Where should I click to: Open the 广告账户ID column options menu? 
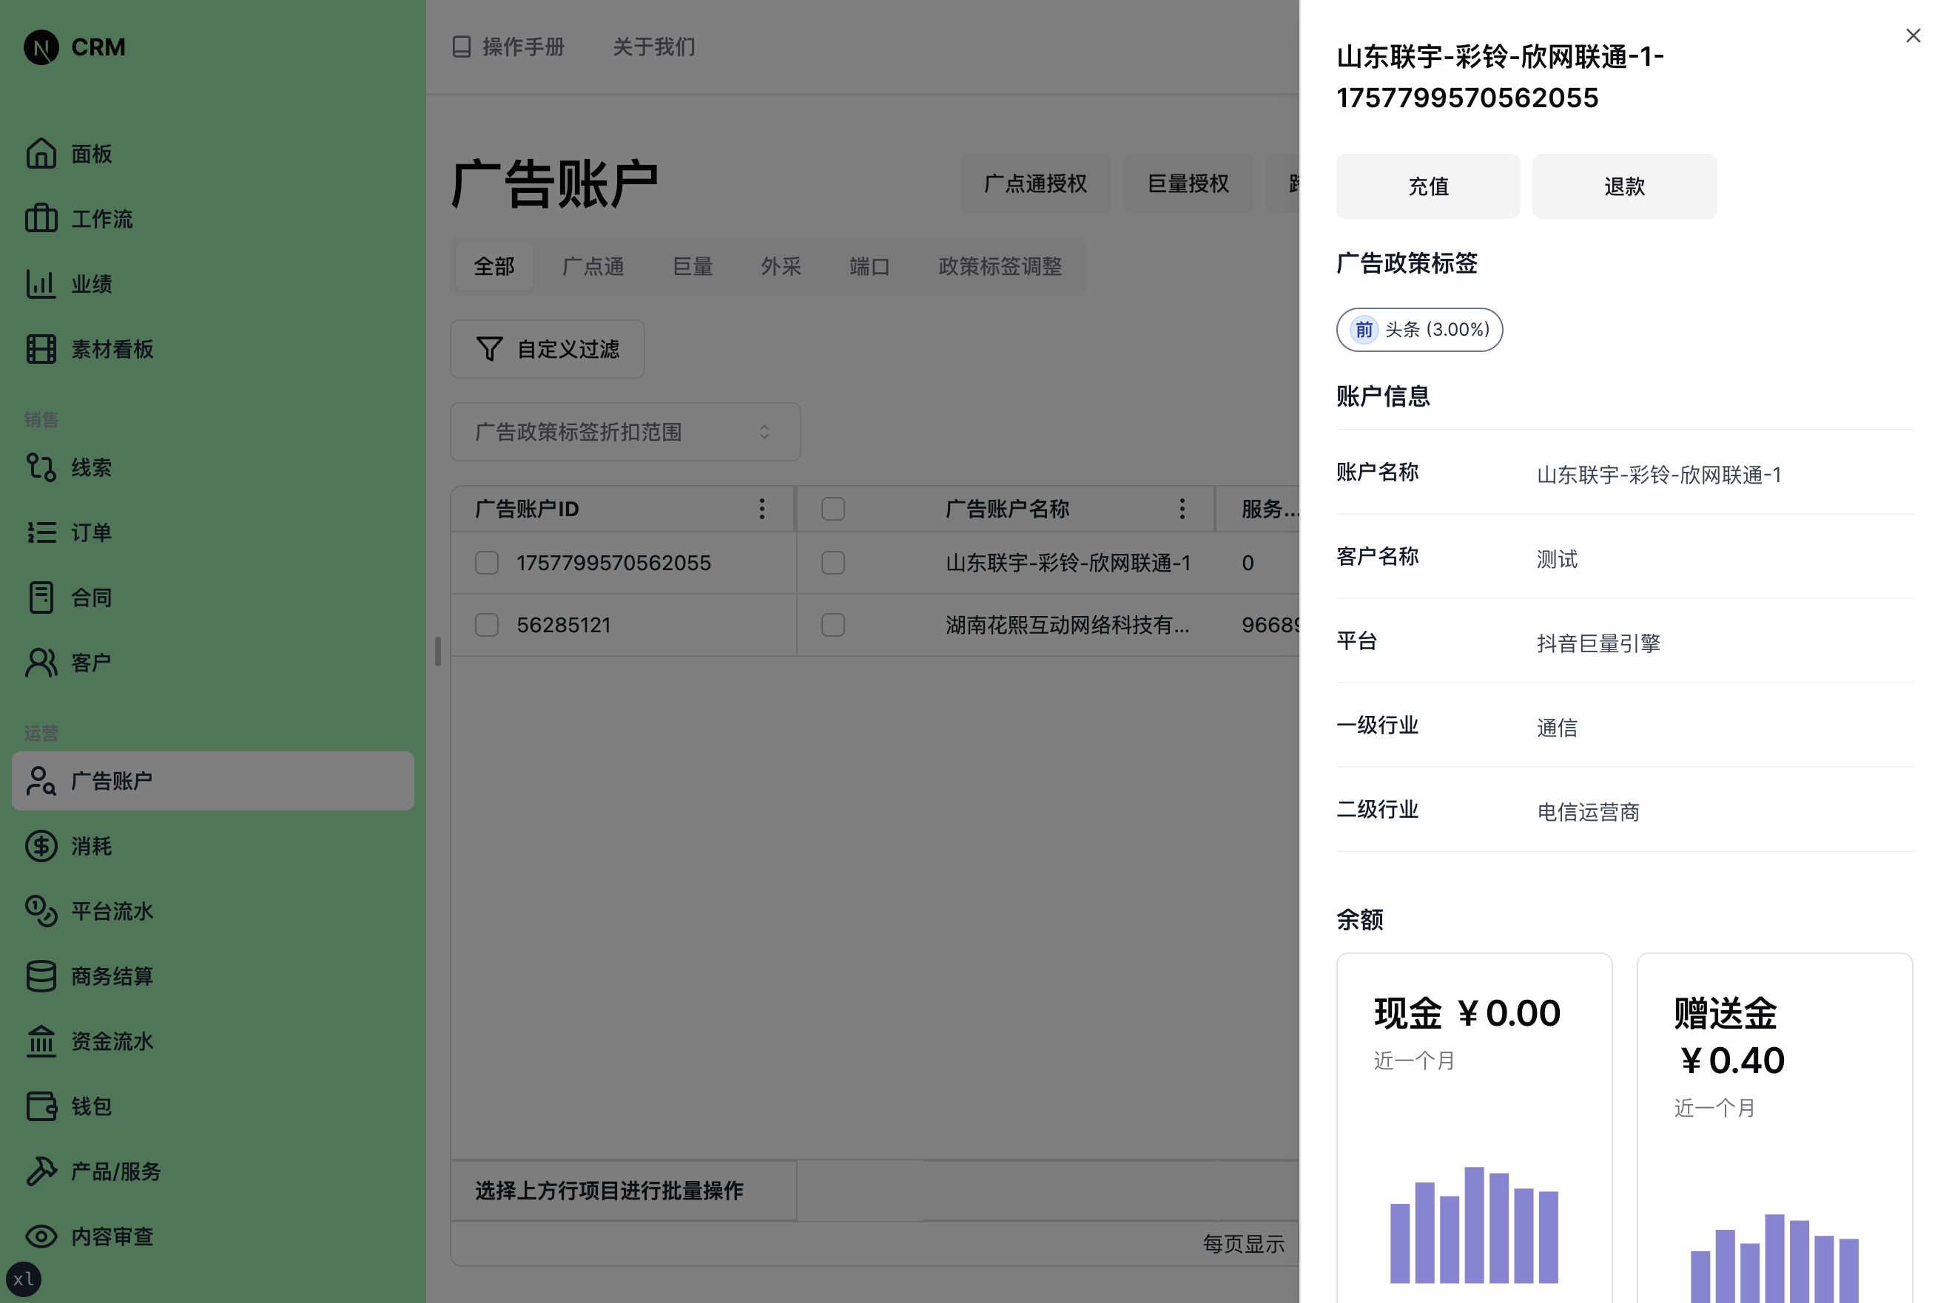coord(761,508)
